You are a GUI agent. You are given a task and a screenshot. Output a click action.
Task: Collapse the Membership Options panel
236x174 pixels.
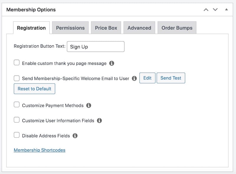(227, 9)
